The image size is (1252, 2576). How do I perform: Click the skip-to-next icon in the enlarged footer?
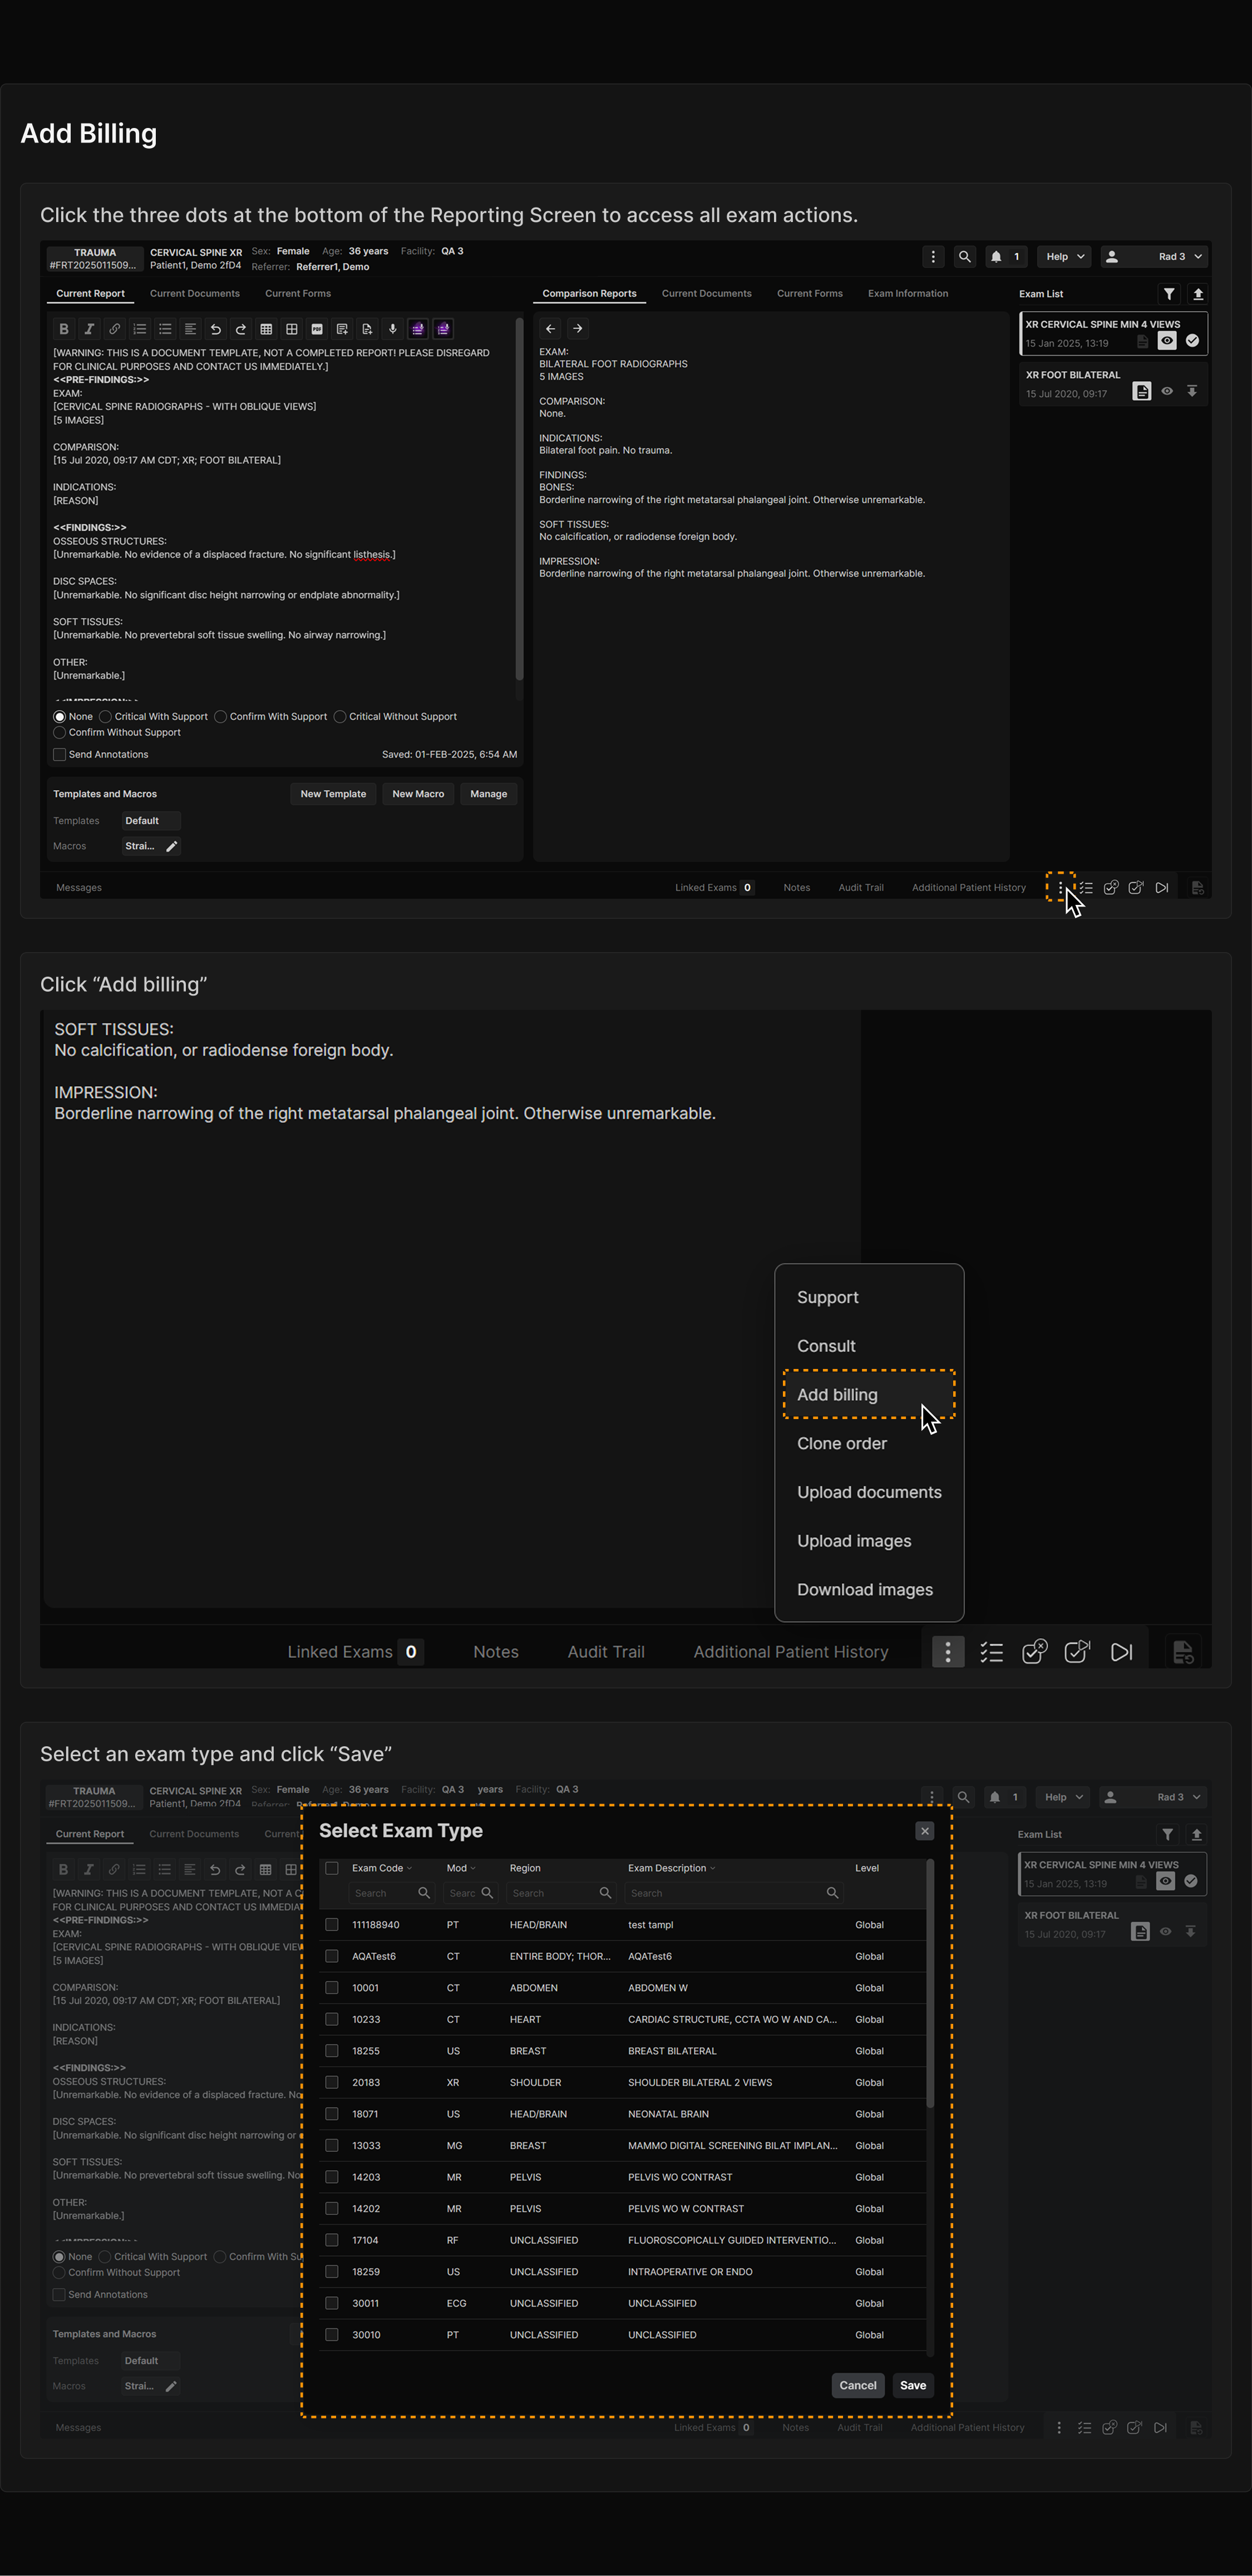point(1122,1652)
